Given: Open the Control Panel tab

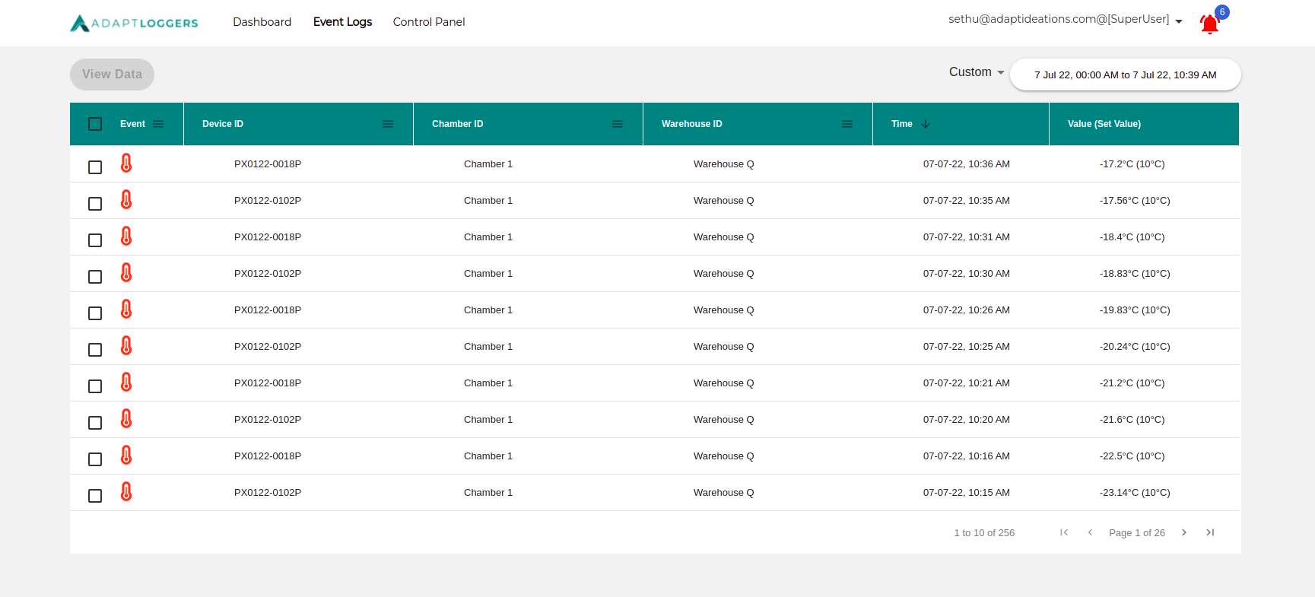Looking at the screenshot, I should (x=429, y=22).
